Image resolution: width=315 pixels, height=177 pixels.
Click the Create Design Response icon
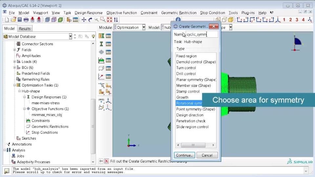click(101, 44)
